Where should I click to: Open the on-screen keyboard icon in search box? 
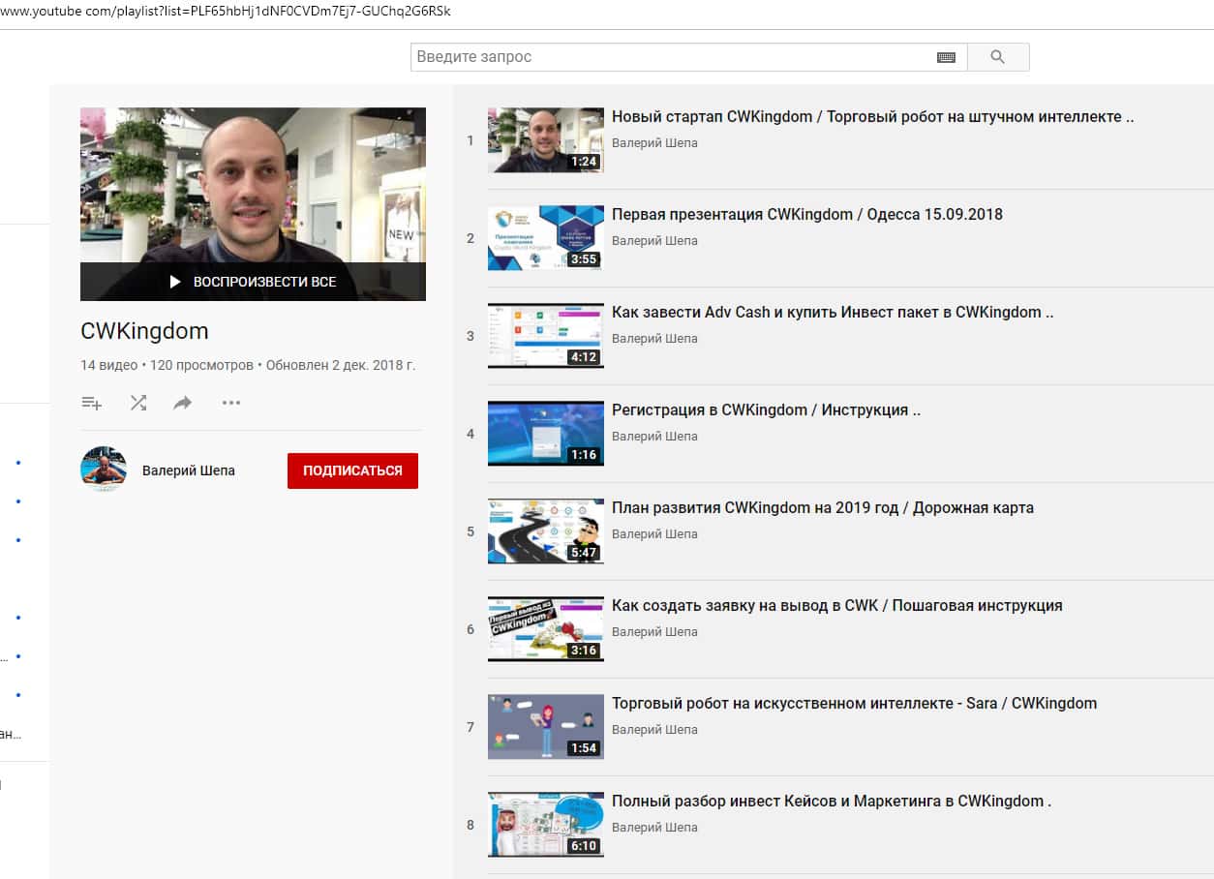[x=946, y=58]
